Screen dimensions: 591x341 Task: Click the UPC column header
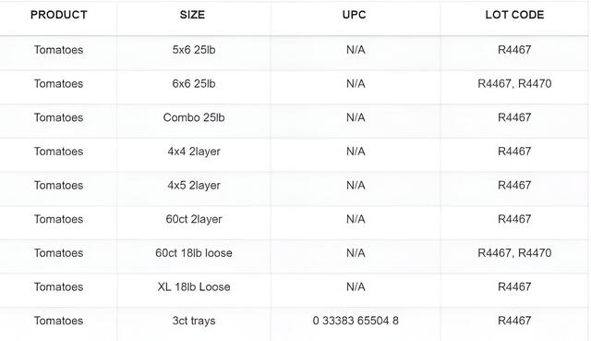pyautogui.click(x=354, y=15)
